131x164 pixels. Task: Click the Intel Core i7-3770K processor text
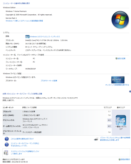46,40
